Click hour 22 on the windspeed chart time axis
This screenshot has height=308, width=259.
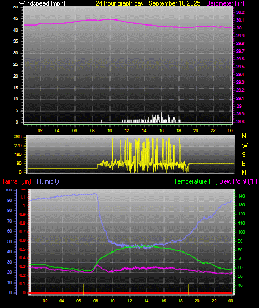pyautogui.click(x=213, y=130)
